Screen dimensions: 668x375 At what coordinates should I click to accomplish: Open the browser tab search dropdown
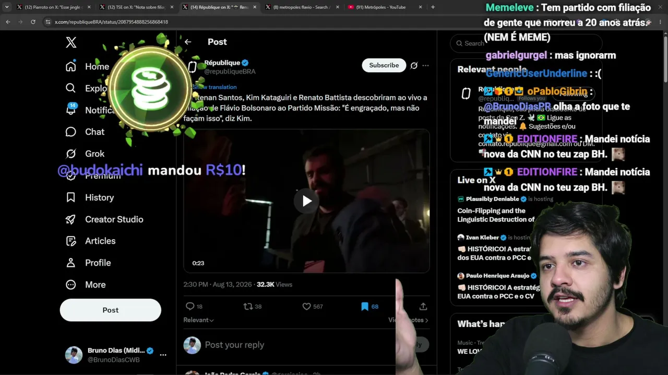(7, 7)
